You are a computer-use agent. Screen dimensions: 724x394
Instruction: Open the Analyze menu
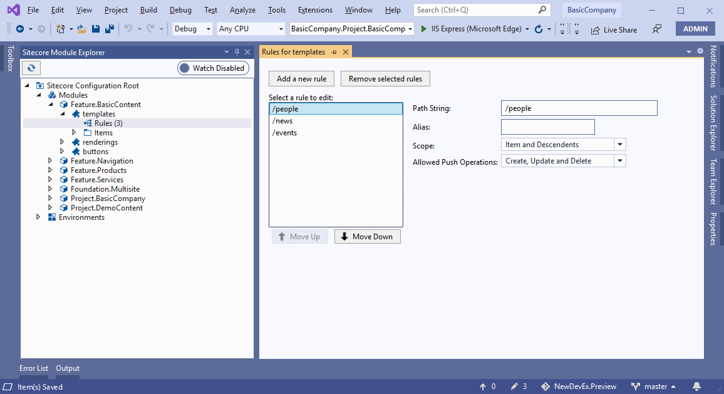pos(242,9)
